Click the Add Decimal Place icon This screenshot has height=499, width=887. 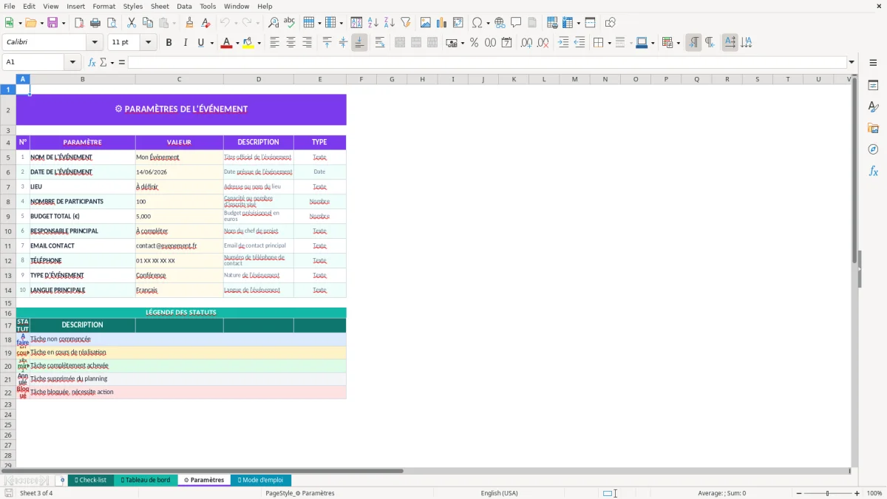[x=527, y=43]
